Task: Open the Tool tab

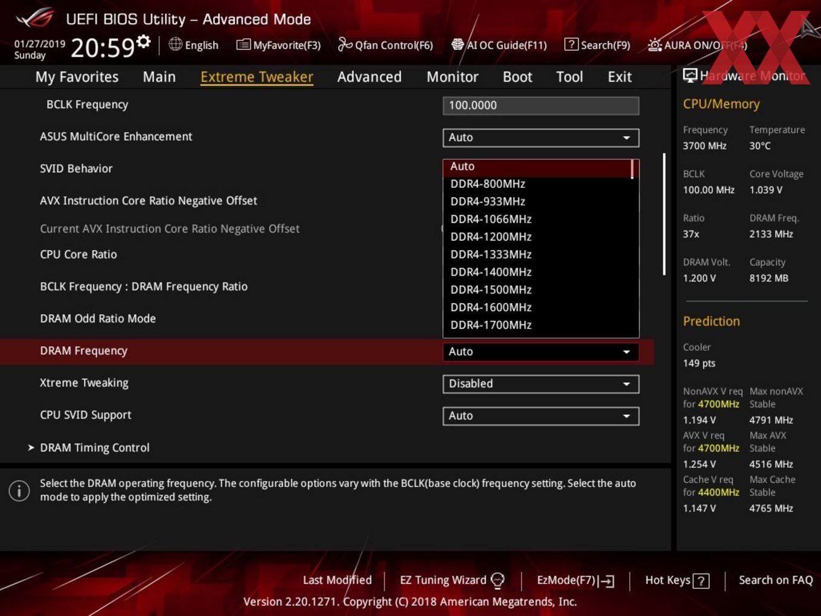Action: tap(569, 77)
